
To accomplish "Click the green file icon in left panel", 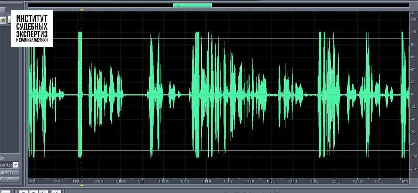I will pyautogui.click(x=3, y=20).
